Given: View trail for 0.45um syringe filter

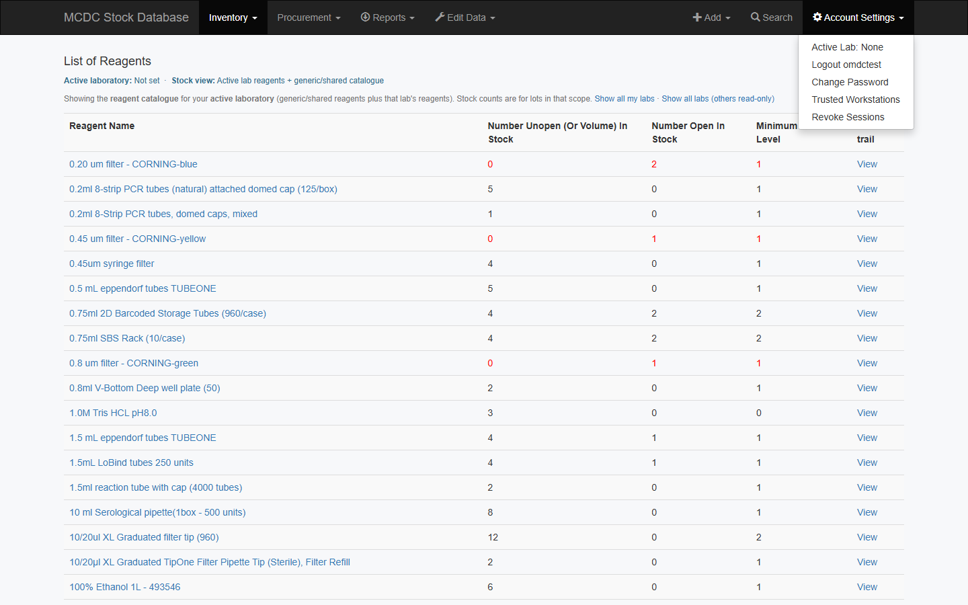Looking at the screenshot, I should pos(867,264).
